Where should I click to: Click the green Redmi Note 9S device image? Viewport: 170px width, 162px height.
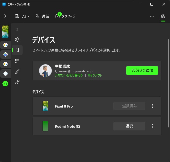pos(45,126)
